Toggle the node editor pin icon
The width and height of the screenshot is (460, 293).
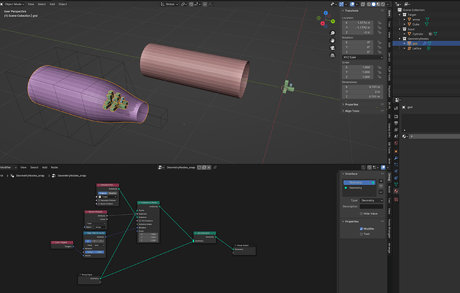click(x=215, y=168)
